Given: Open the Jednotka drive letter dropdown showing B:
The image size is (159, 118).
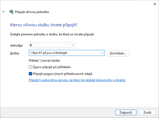Looking at the screenshot, I should pyautogui.click(x=52, y=45).
